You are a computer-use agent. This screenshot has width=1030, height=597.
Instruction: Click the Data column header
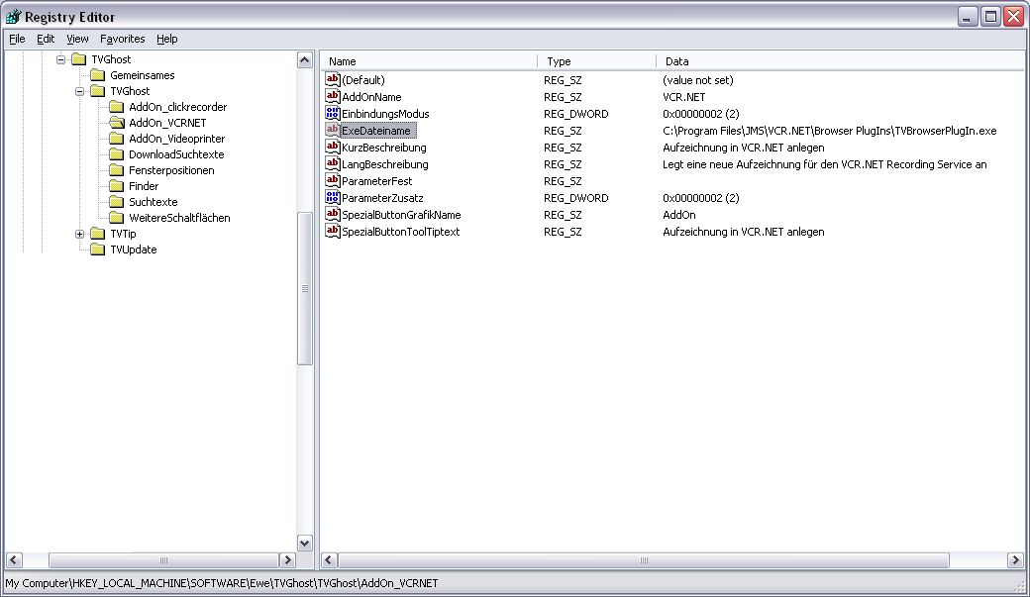click(x=840, y=61)
